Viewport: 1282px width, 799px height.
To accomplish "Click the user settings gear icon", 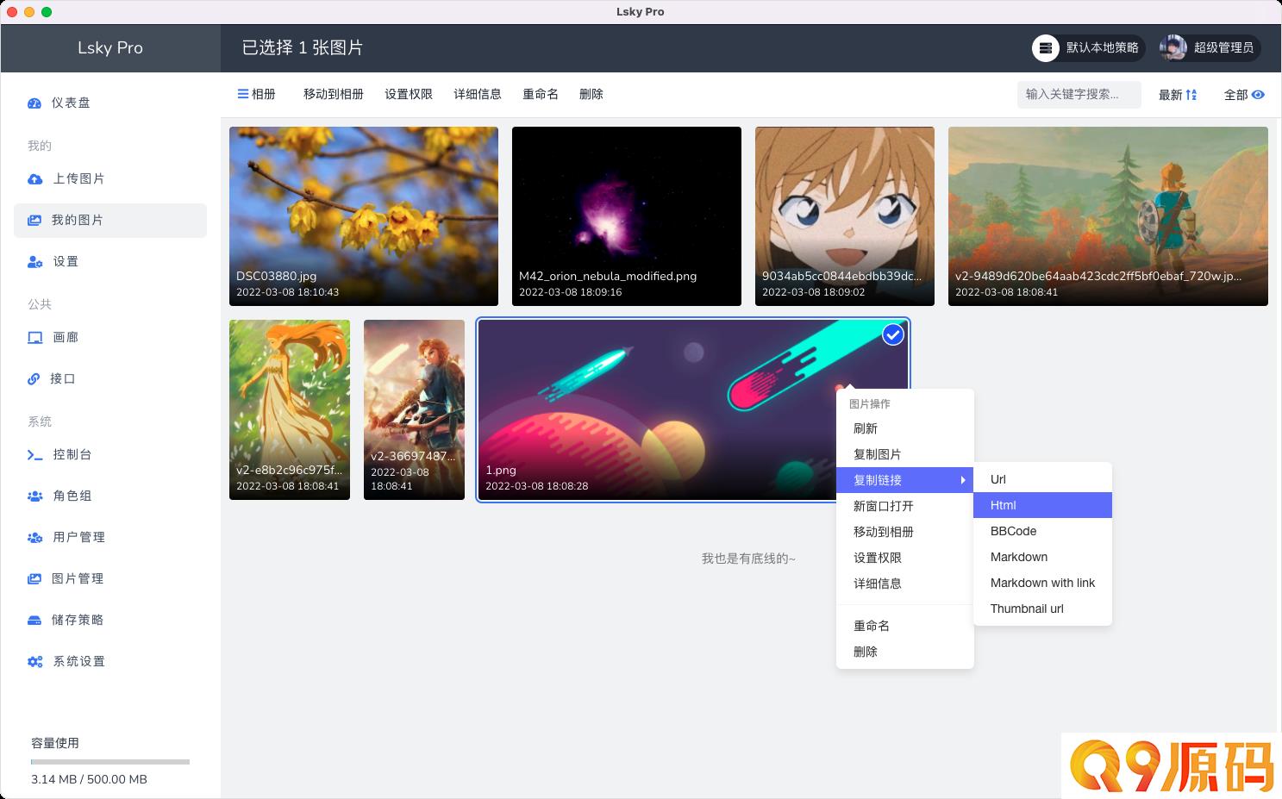I will pos(34,262).
